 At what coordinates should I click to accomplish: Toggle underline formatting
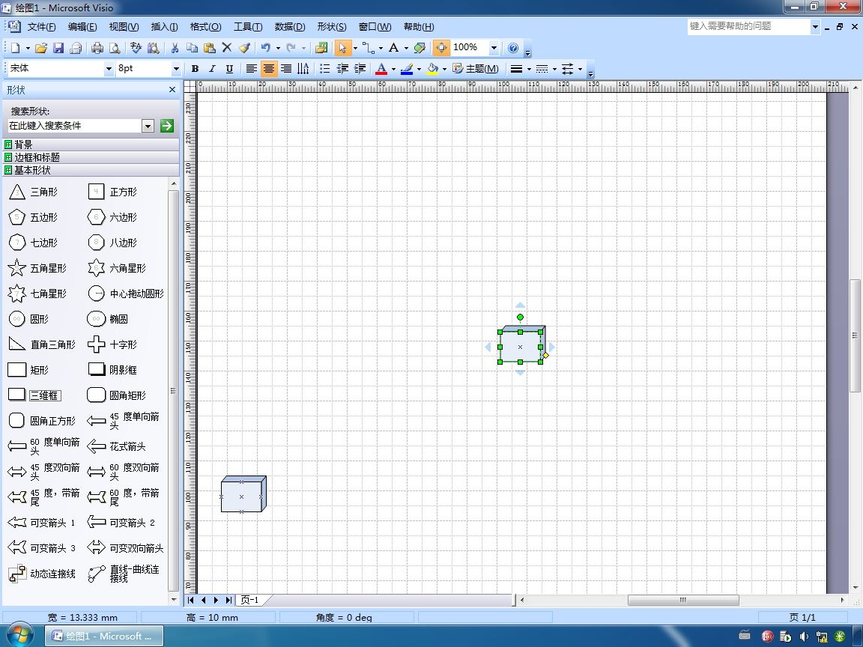pos(229,69)
